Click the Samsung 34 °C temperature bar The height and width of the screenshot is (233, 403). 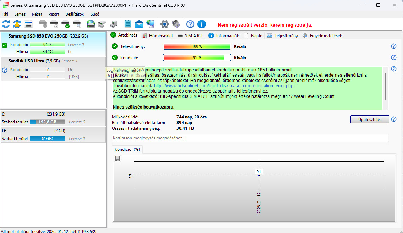point(48,52)
